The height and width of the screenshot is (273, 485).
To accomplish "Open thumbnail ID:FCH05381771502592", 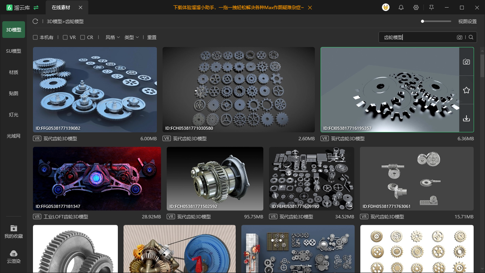I will pos(215,179).
